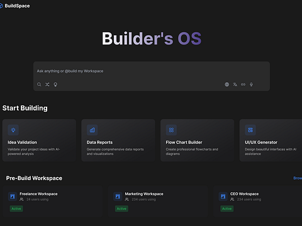Click the link icon in prompt box

243,84
